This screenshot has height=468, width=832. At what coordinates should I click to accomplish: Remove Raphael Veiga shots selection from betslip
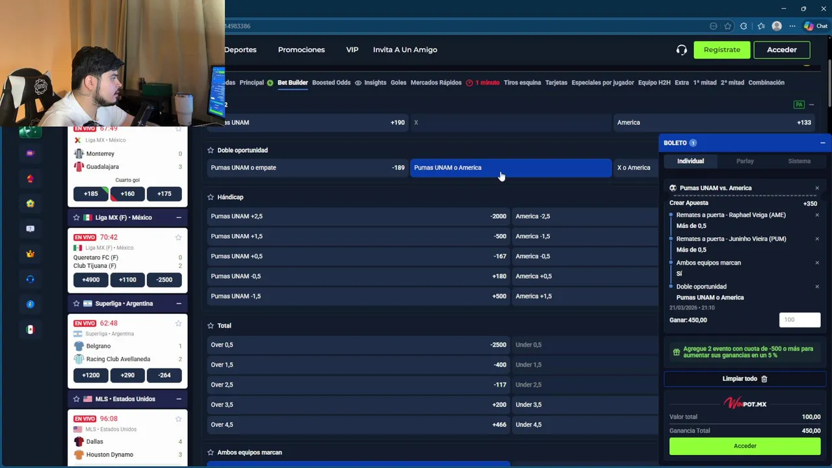817,215
